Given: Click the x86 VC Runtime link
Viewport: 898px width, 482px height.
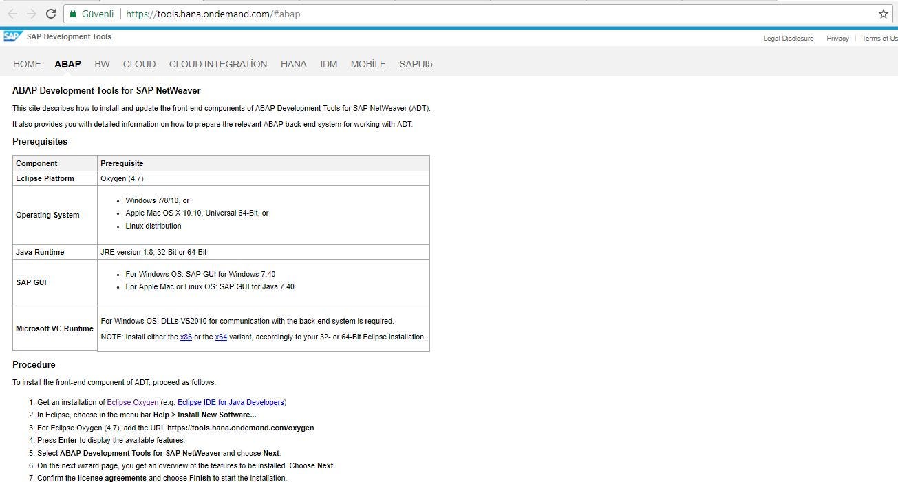Looking at the screenshot, I should tap(186, 337).
